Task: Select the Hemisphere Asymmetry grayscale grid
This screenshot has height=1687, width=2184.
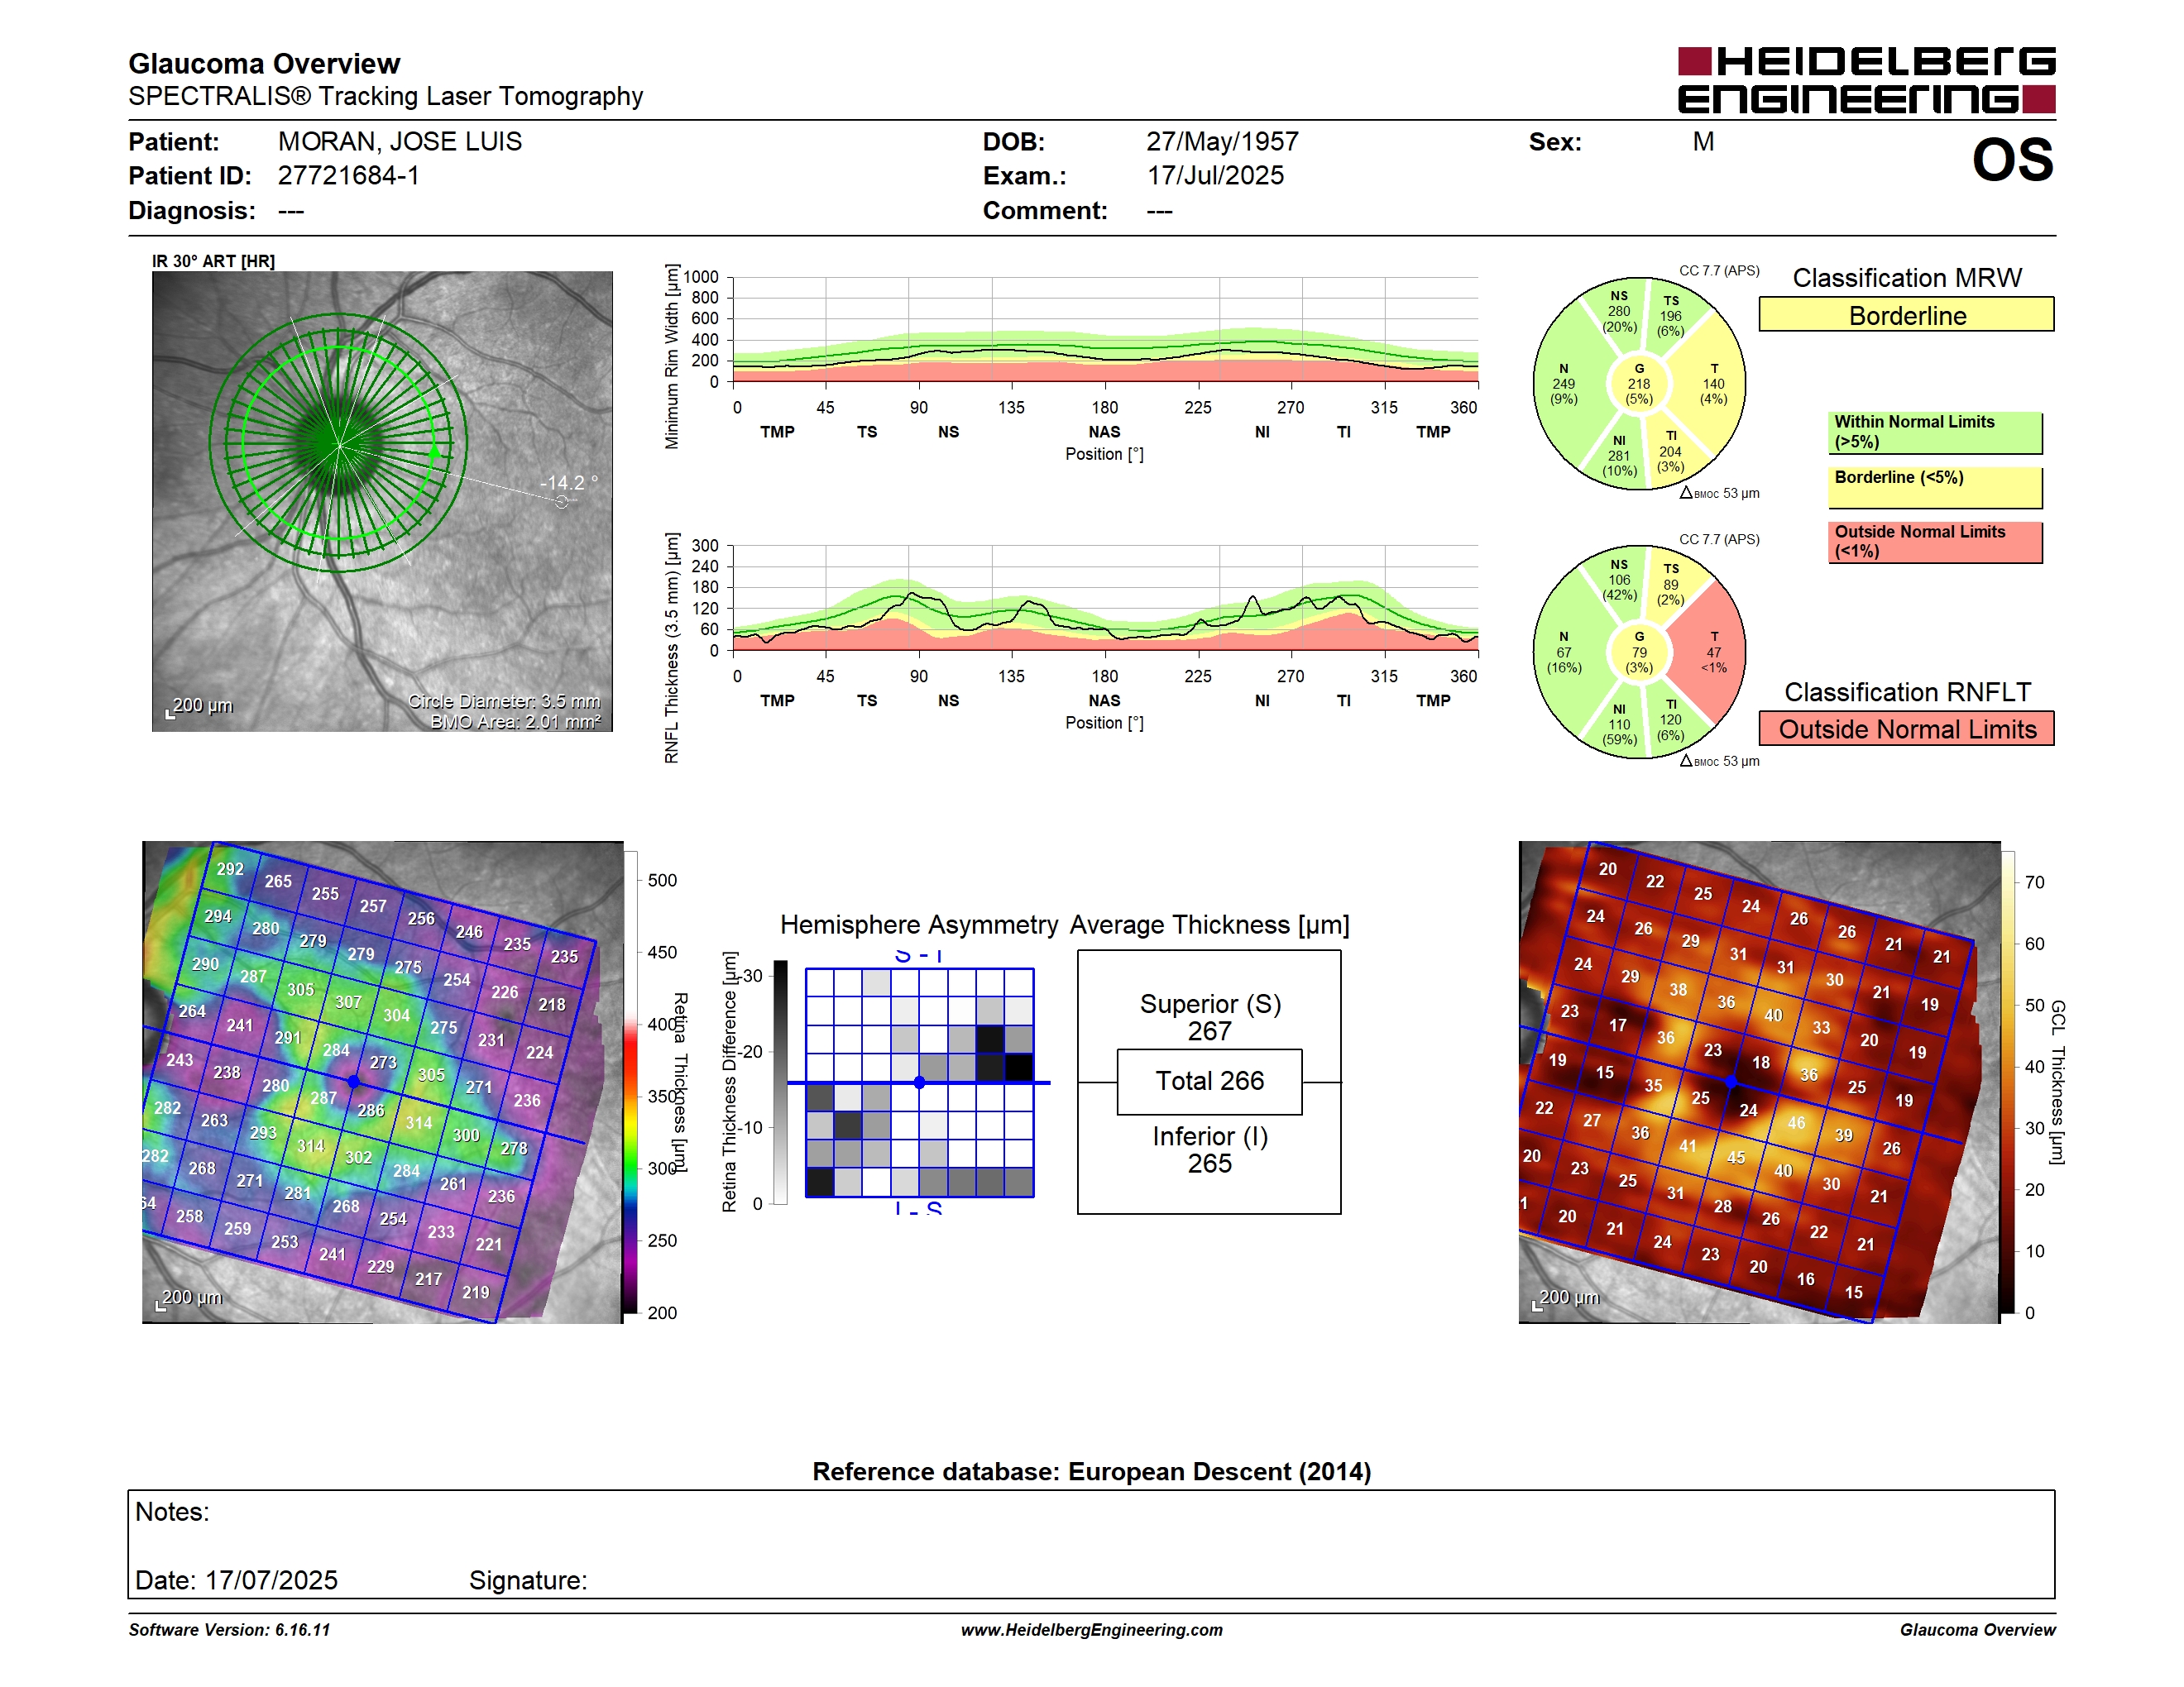Action: click(919, 1082)
